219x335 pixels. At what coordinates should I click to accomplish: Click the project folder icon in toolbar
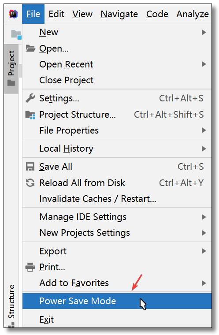pyautogui.click(x=16, y=35)
